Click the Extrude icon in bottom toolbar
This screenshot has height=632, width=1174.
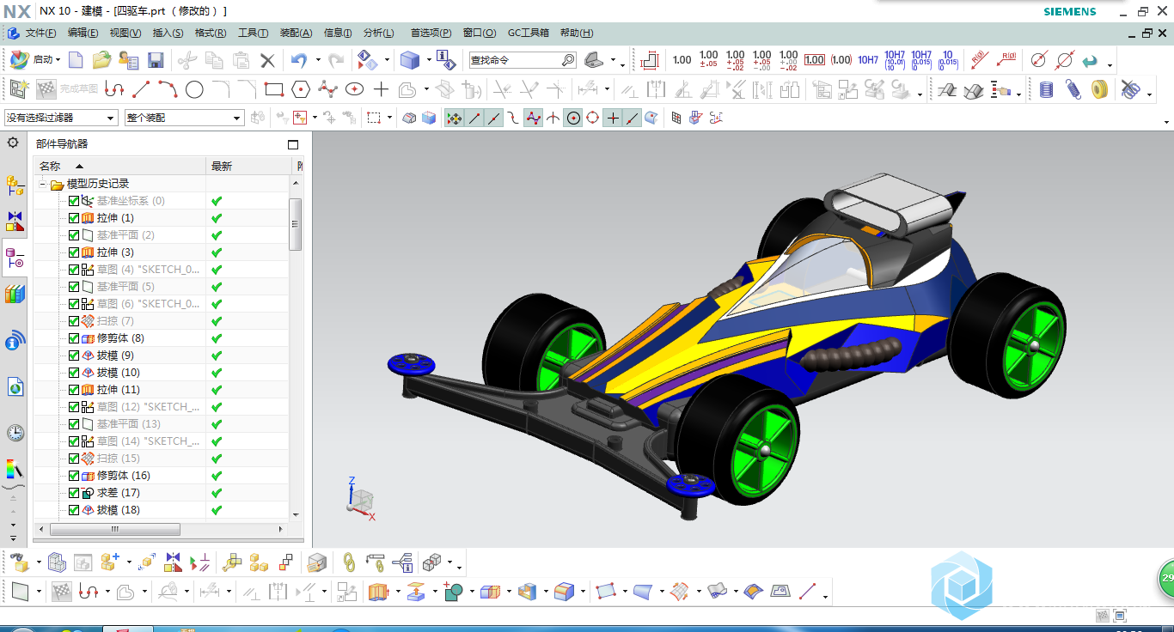coord(378,591)
